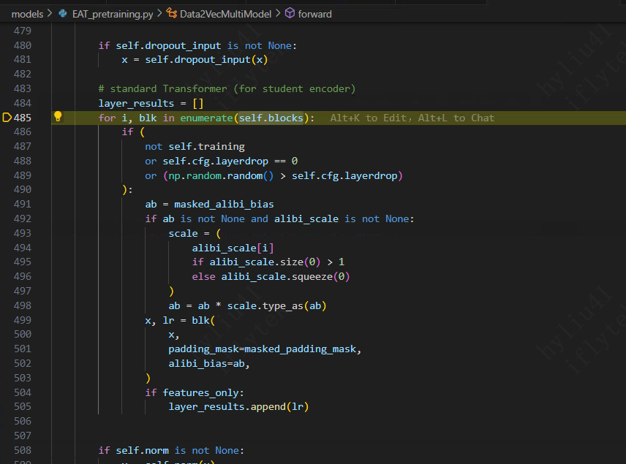Click 'np.random.random()' on line 489
The image size is (626, 464).
pos(221,175)
